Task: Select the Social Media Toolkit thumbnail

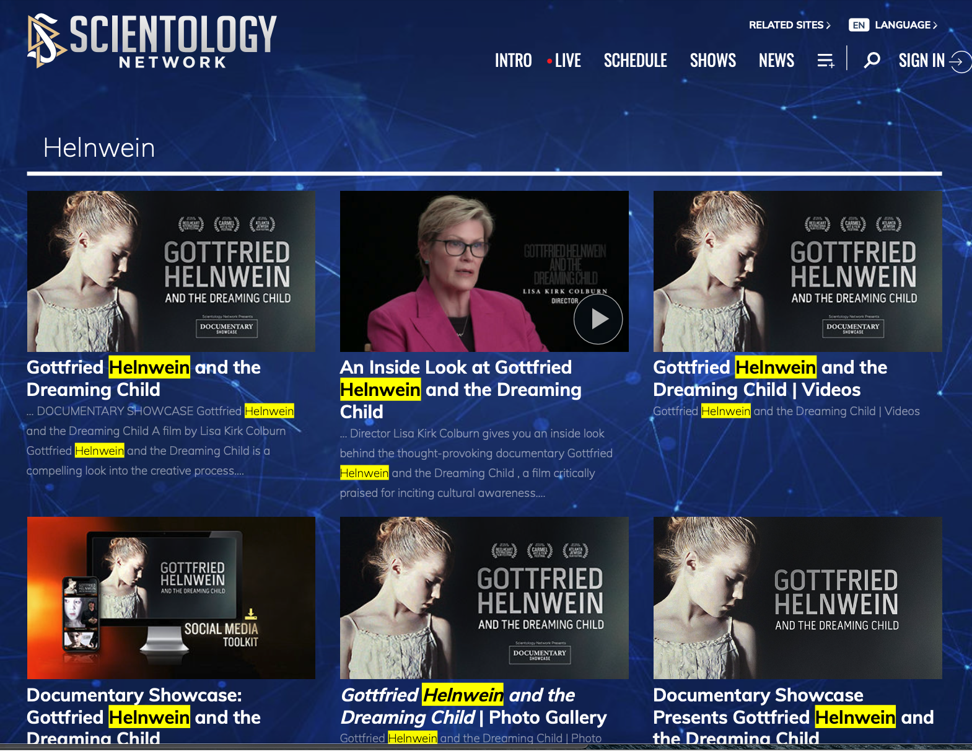Action: click(x=171, y=598)
